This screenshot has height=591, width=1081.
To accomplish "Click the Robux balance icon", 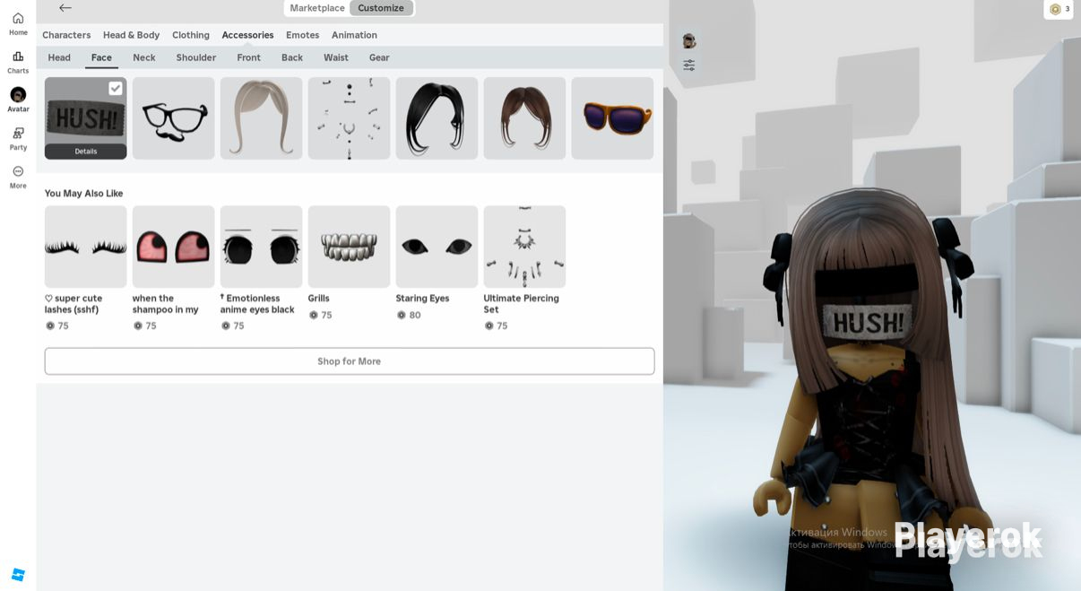I will 1055,9.
